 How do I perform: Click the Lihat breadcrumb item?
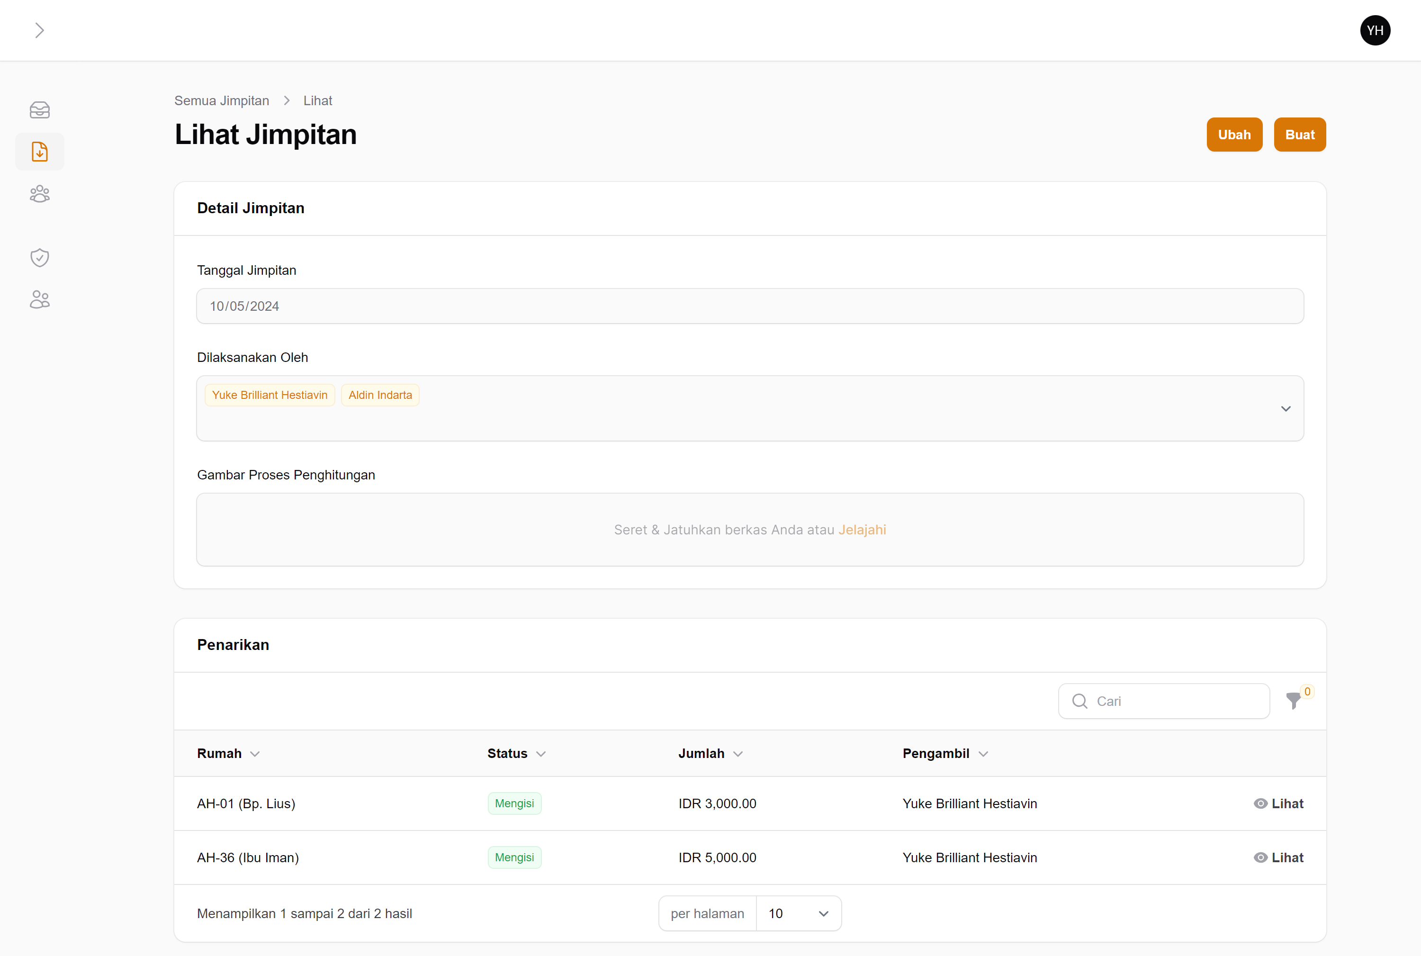(318, 100)
